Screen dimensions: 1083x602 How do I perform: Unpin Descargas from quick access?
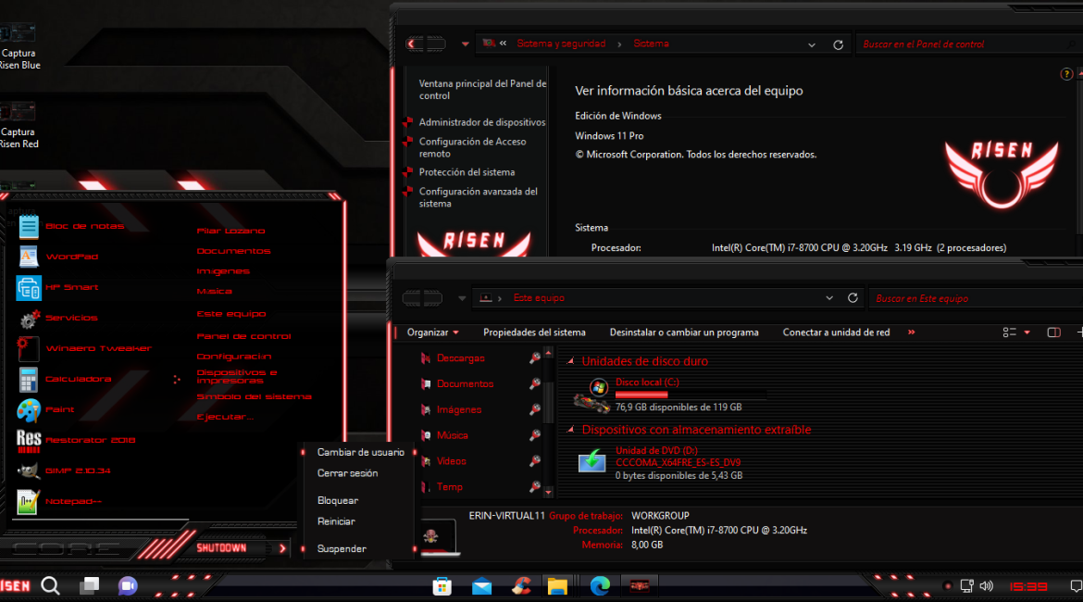[535, 358]
